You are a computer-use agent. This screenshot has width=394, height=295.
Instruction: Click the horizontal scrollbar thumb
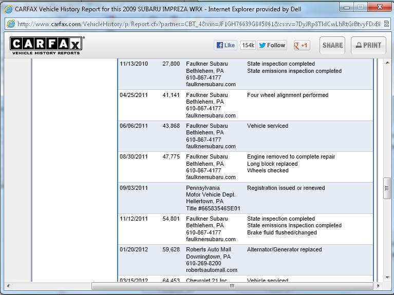[x=232, y=286]
